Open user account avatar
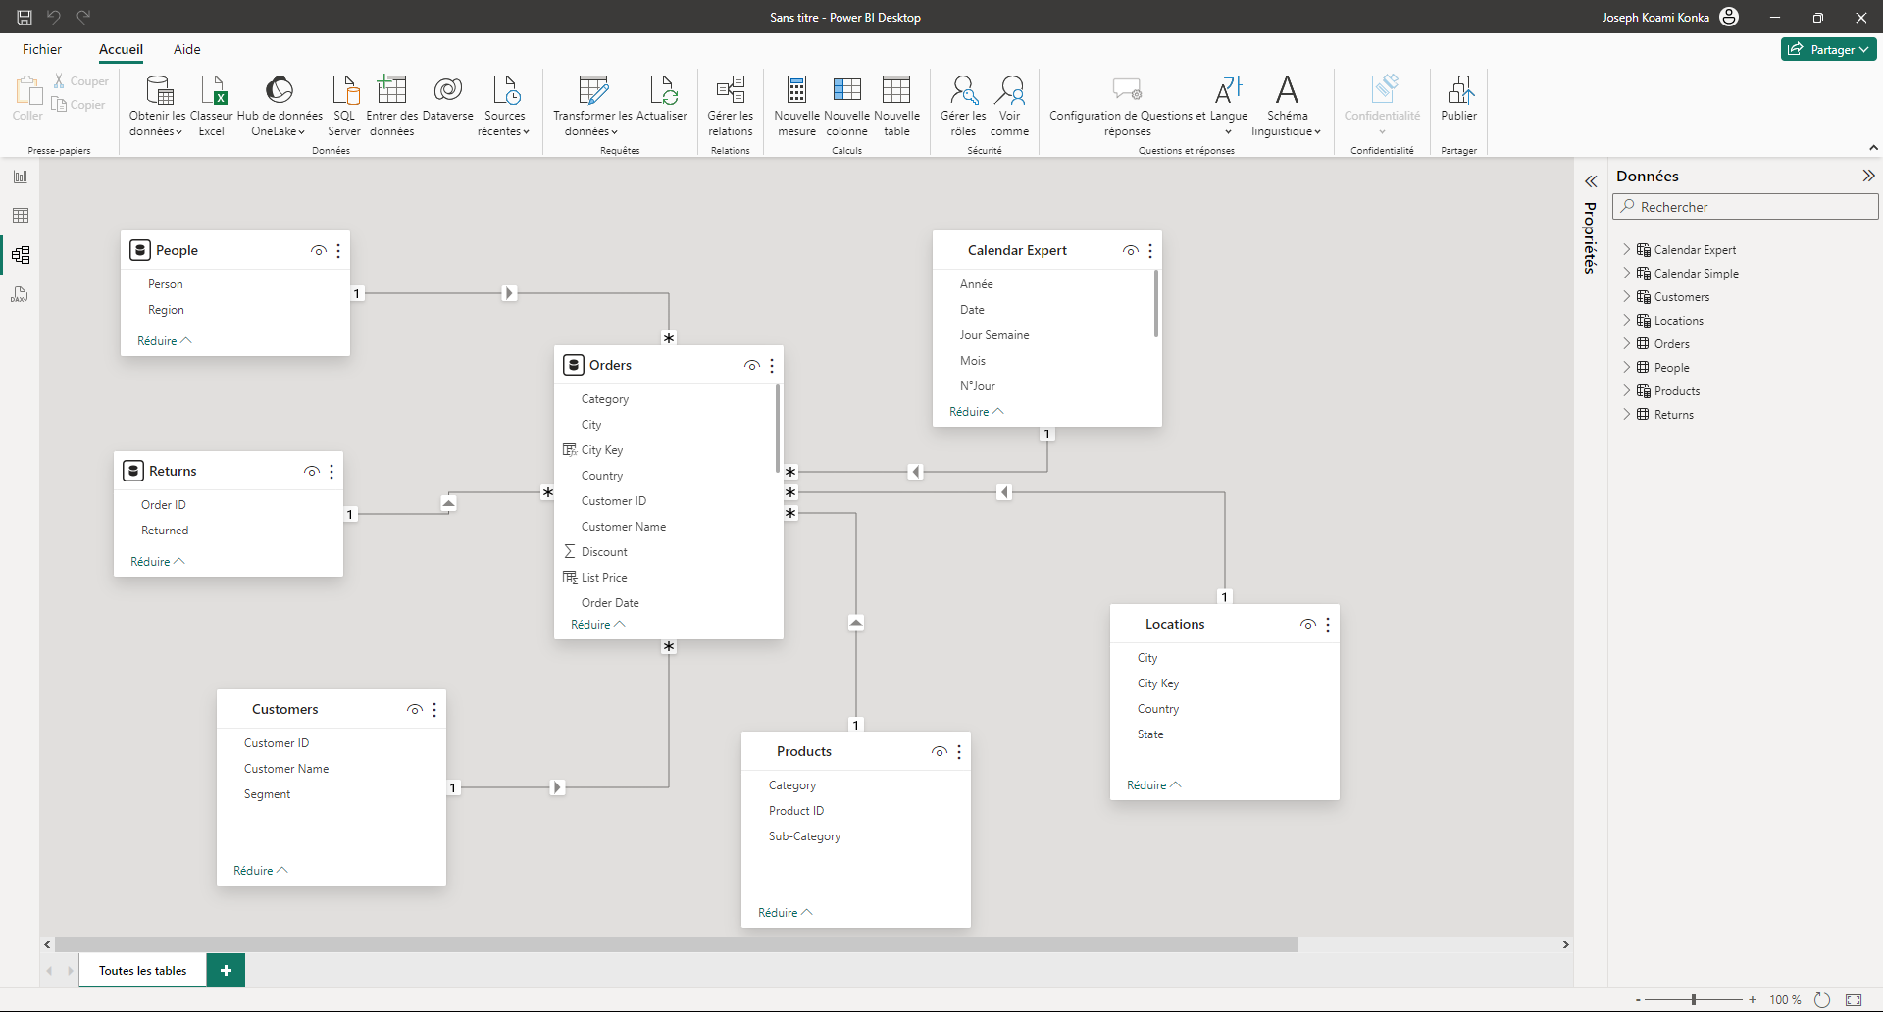 (1729, 17)
